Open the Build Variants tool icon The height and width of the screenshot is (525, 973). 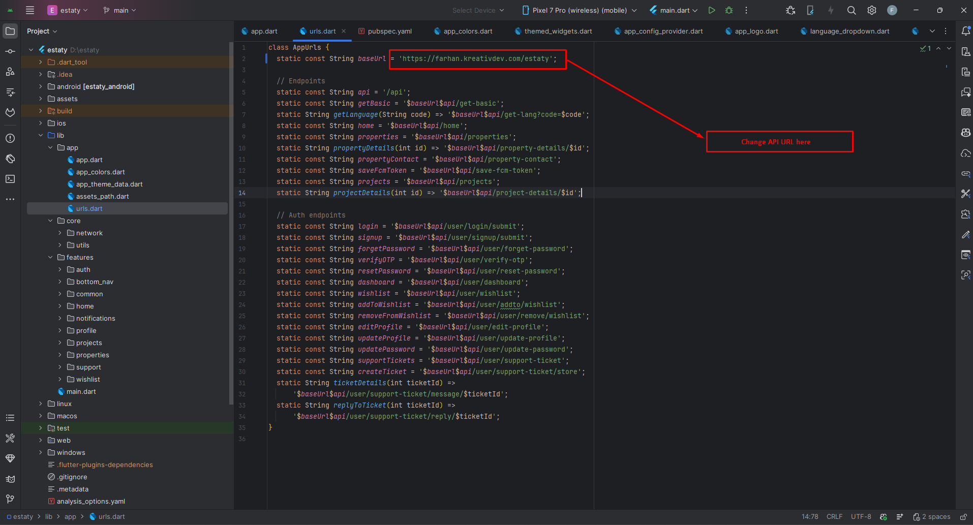(x=10, y=438)
